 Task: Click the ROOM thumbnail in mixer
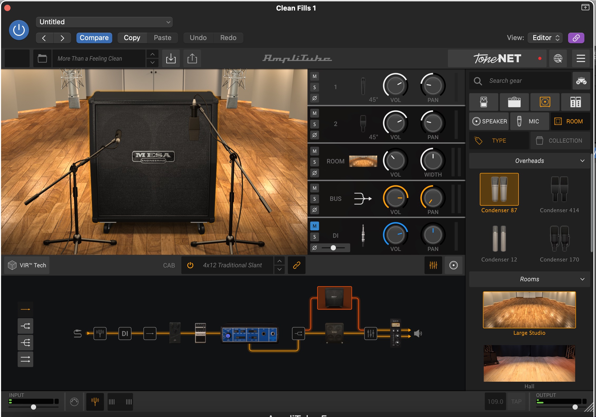(x=363, y=161)
